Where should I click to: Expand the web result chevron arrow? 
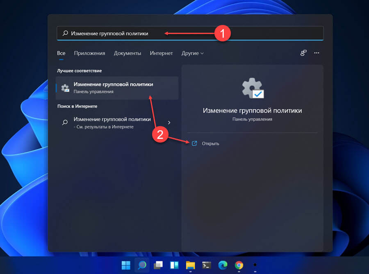click(x=169, y=122)
